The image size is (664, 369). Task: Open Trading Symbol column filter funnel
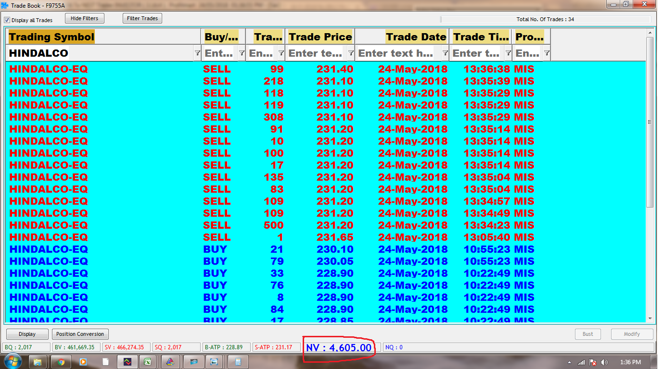click(197, 53)
